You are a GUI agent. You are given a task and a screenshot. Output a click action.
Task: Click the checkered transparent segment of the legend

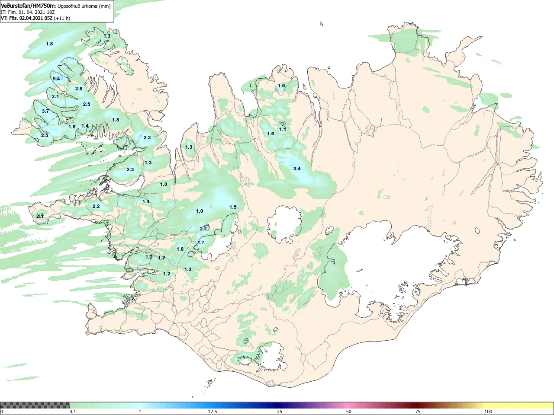[35, 405]
